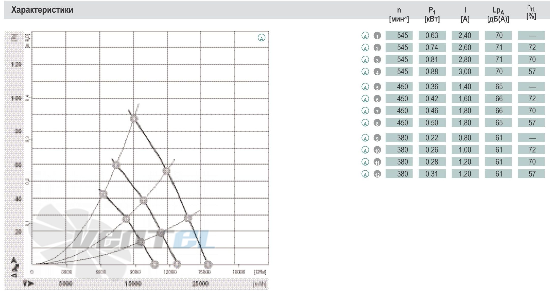
Task: Select the current cell '0,80'
Action: pyautogui.click(x=465, y=138)
